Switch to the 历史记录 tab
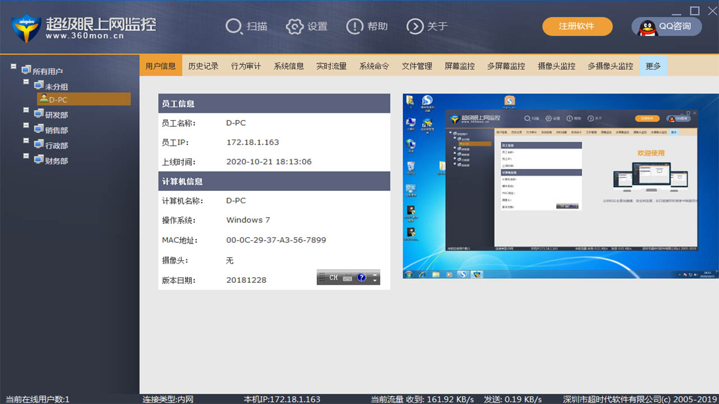The width and height of the screenshot is (719, 404). click(203, 66)
